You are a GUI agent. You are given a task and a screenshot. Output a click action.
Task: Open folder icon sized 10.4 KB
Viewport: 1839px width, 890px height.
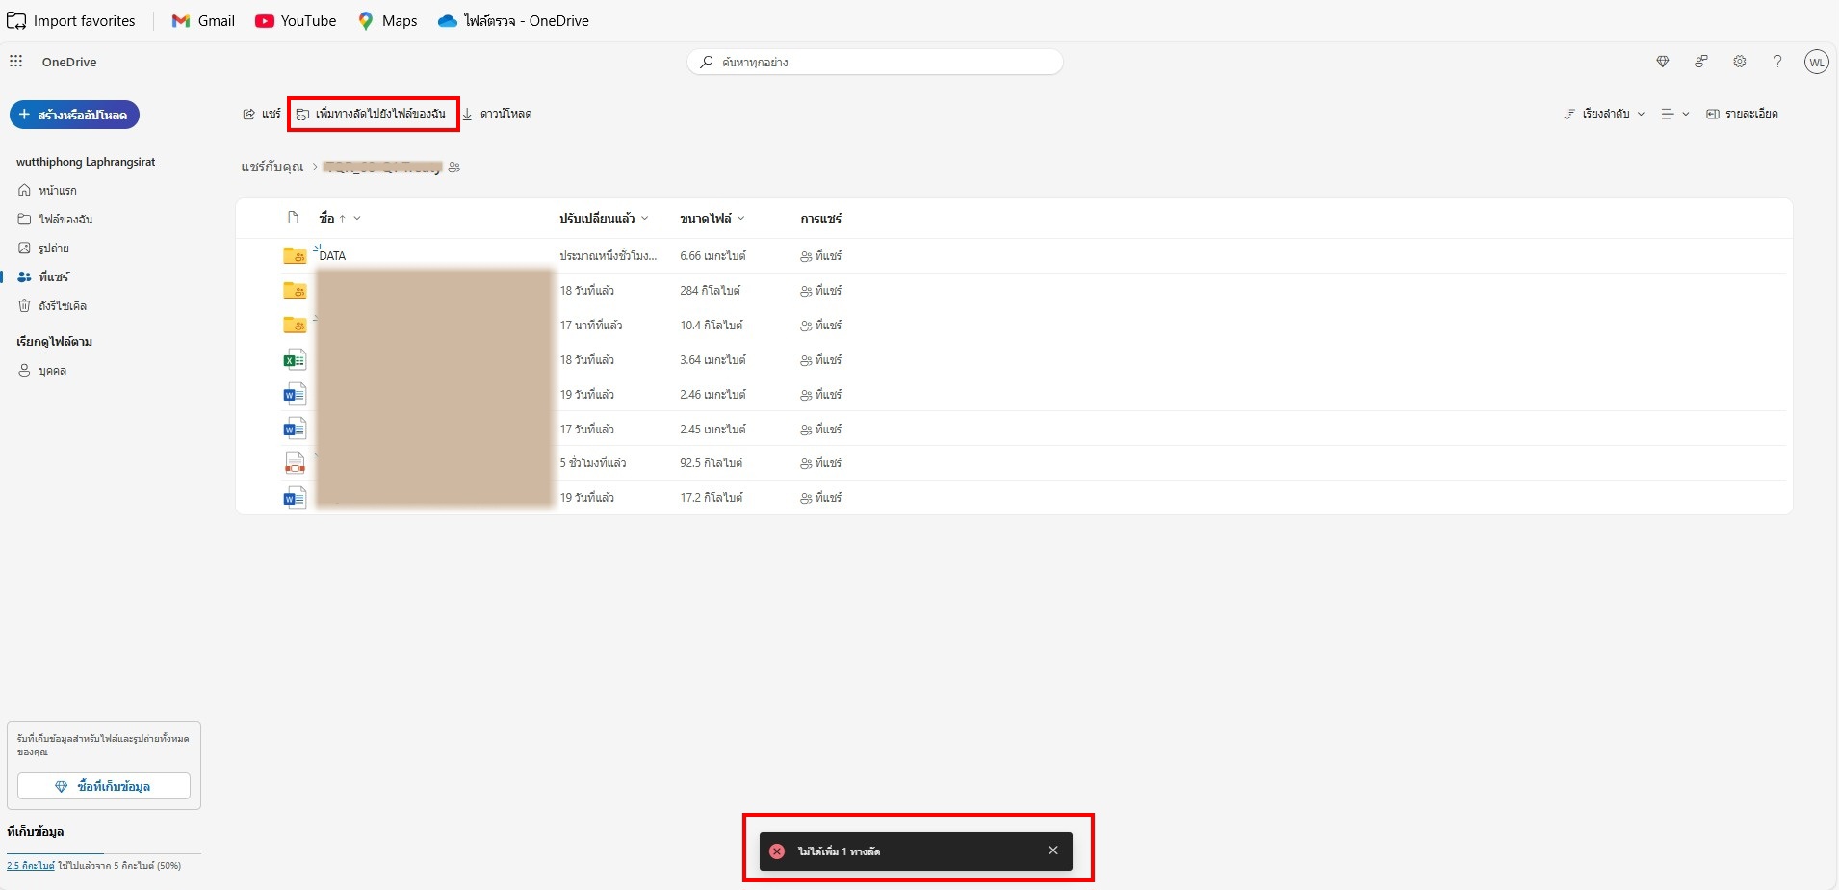pos(295,325)
